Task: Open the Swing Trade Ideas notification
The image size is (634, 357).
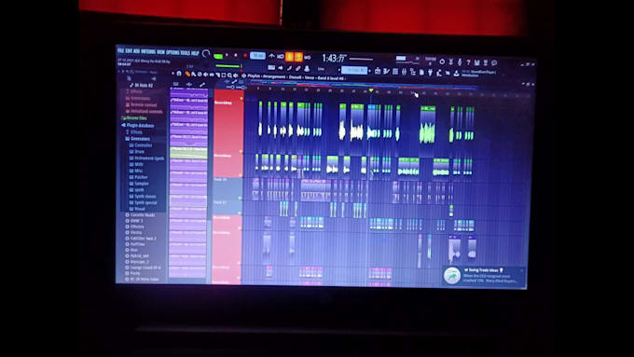Action: click(484, 276)
